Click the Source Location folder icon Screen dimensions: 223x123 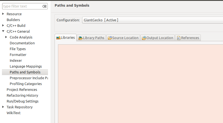click(110, 38)
